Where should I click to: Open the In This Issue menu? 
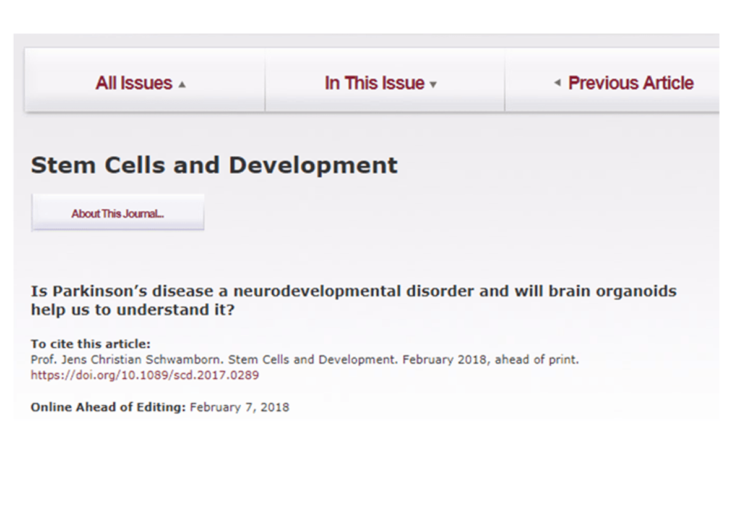tap(374, 83)
